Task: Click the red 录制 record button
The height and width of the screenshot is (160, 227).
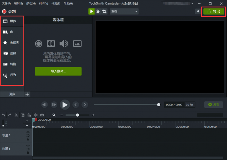Action: (9, 12)
